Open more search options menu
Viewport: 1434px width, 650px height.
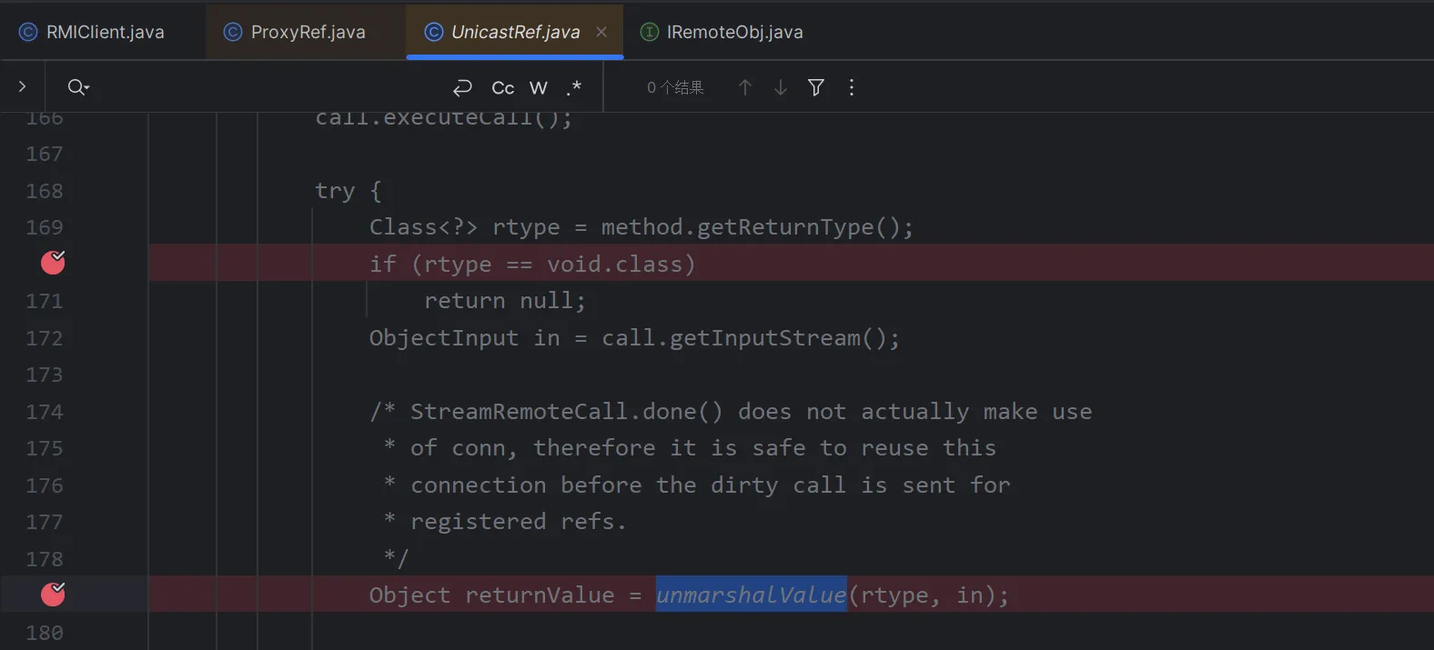[x=852, y=87]
